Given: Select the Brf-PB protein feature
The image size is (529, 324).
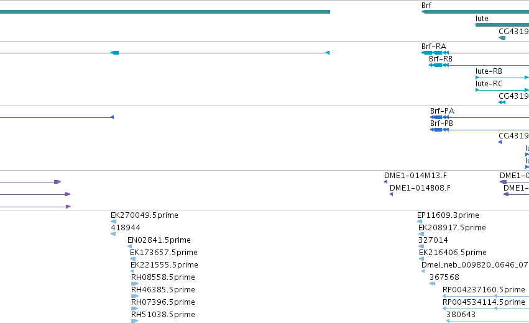Looking at the screenshot, I should click(479, 130).
